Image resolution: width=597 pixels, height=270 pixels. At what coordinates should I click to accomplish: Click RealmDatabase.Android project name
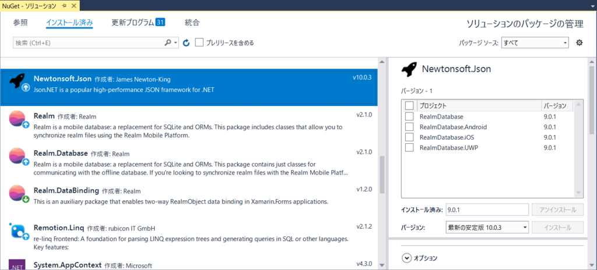[453, 127]
